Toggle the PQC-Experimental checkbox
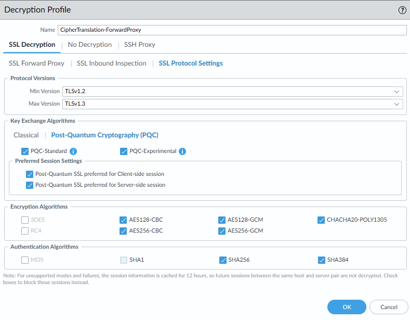The height and width of the screenshot is (320, 410). tap(124, 151)
